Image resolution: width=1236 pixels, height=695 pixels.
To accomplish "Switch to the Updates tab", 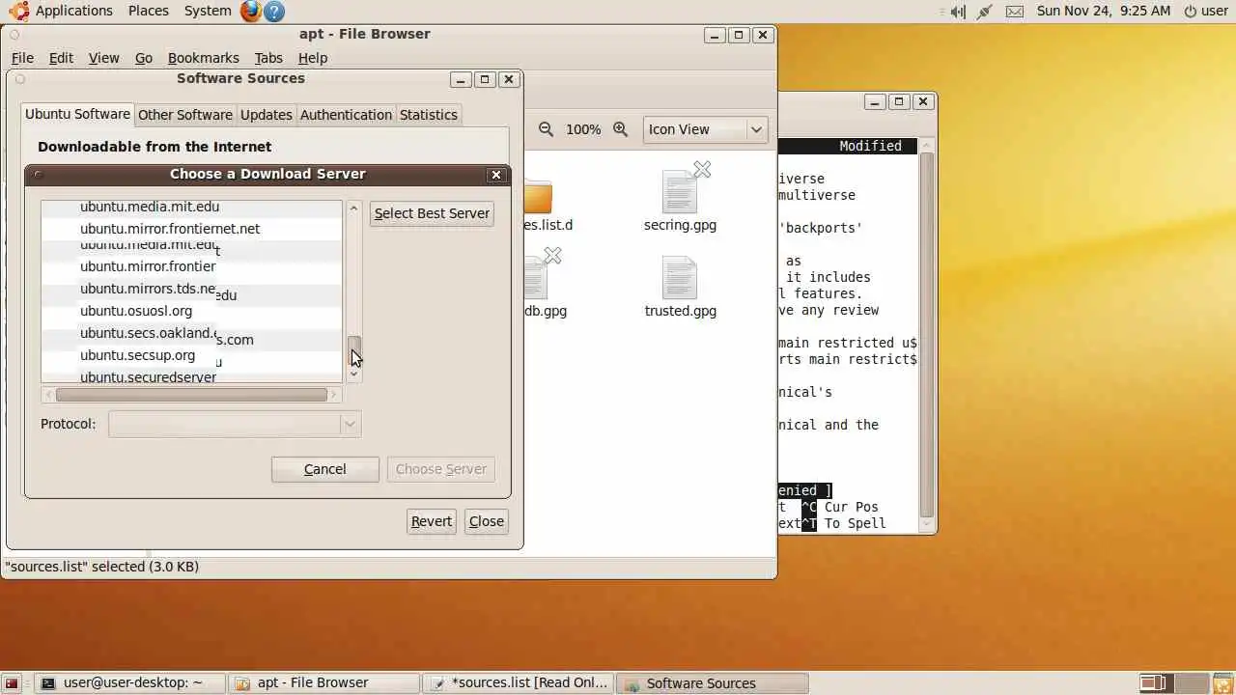I will click(x=267, y=115).
